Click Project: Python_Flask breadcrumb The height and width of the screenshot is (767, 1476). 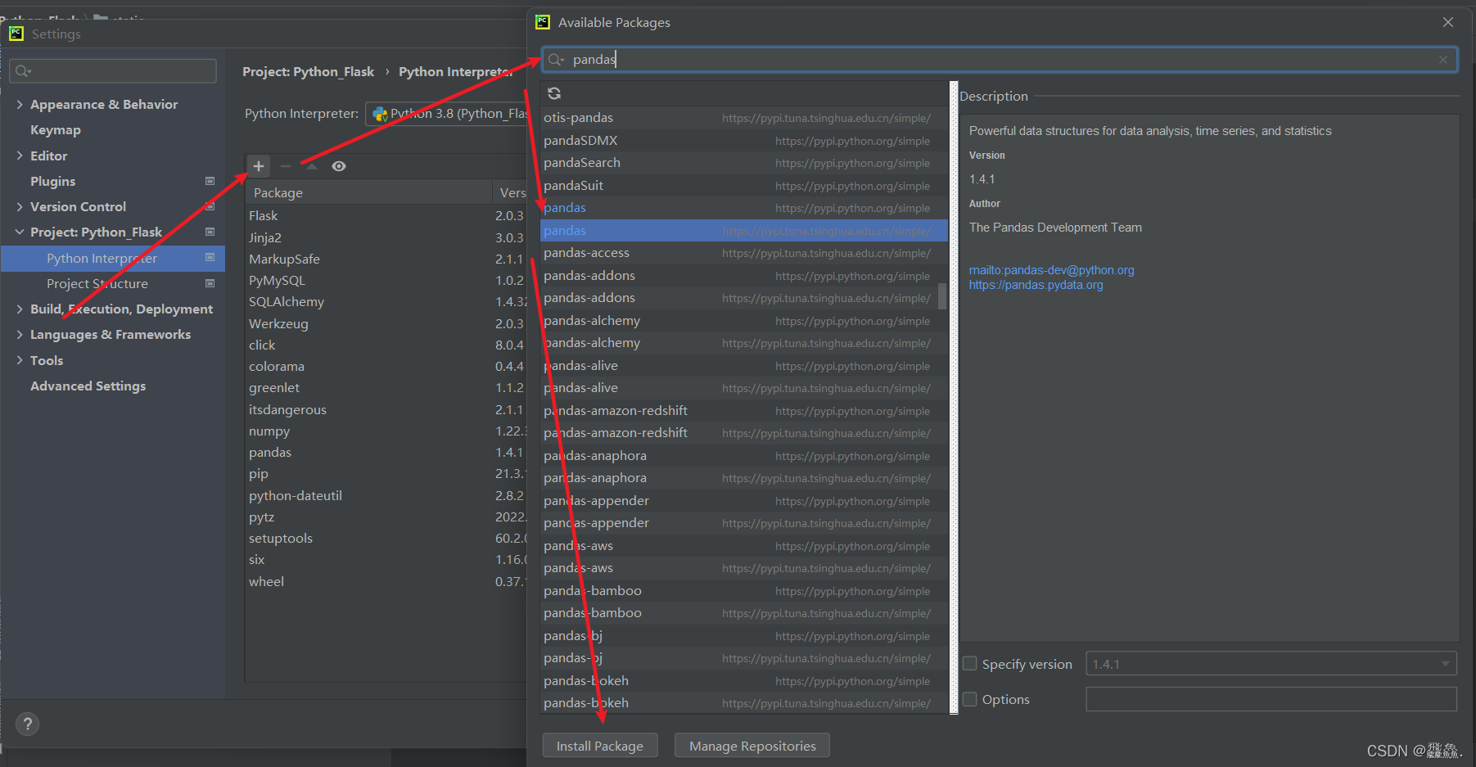(x=309, y=72)
